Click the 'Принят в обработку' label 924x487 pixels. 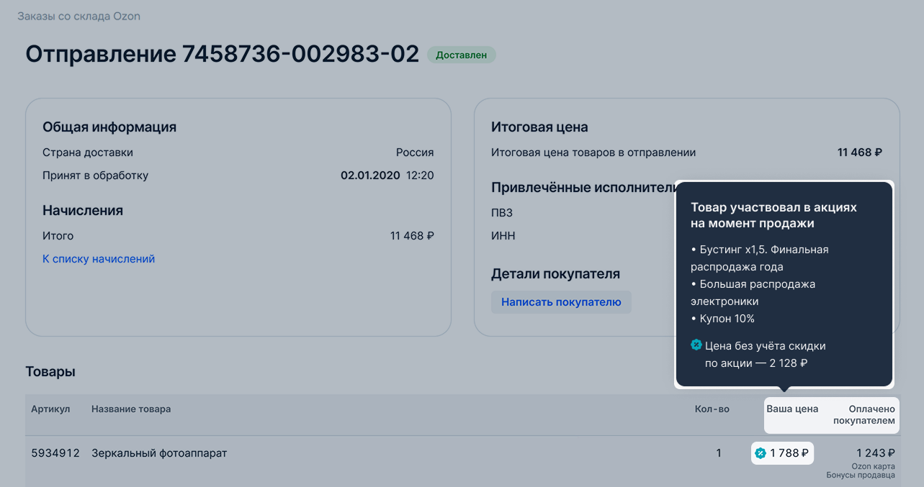pyautogui.click(x=95, y=176)
